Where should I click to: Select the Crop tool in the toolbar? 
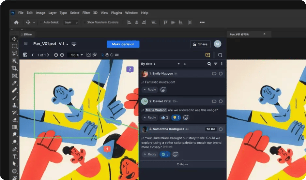coord(14,68)
